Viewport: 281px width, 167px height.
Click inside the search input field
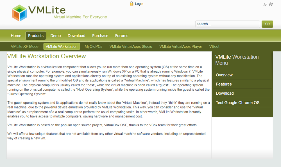point(228,24)
